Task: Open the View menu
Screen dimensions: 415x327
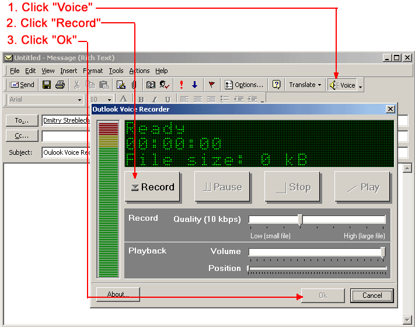Action: click(48, 71)
